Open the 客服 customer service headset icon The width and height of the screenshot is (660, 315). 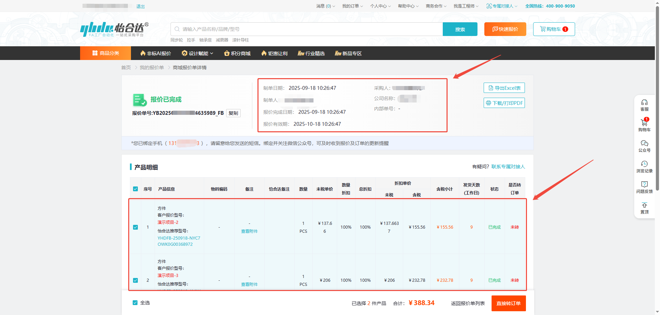coord(644,103)
